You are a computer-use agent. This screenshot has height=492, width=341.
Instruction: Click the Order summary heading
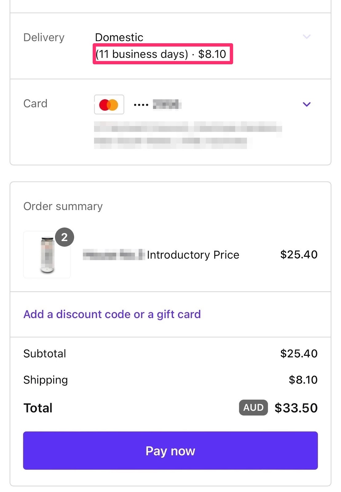63,206
